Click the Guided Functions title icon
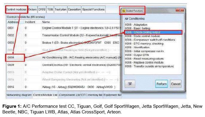This screenshot has width=205, height=117. click(x=123, y=11)
